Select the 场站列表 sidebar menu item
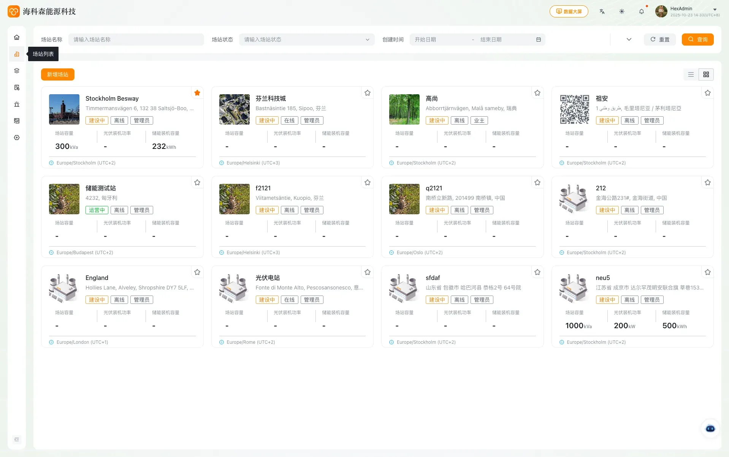The image size is (729, 457). point(17,54)
